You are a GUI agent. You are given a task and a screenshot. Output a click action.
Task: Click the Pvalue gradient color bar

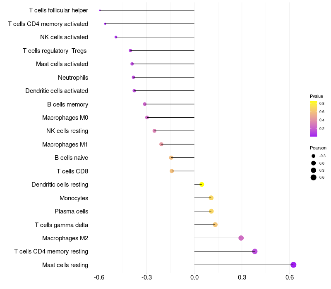point(313,118)
